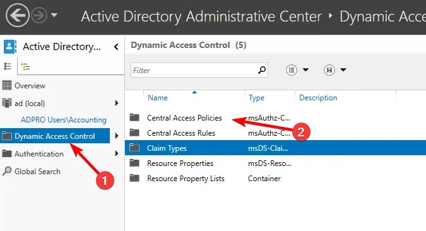This screenshot has height=231, width=426.
Task: Click the saved queries disk icon
Action: click(329, 70)
